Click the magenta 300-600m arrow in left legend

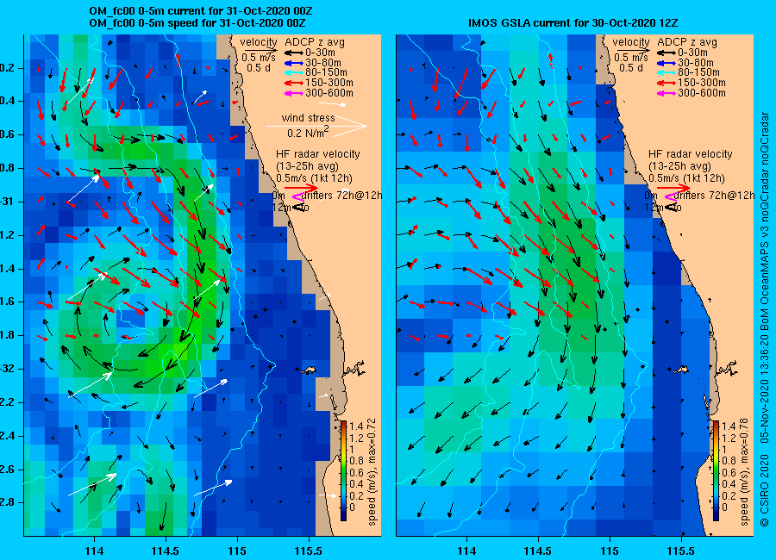[293, 94]
